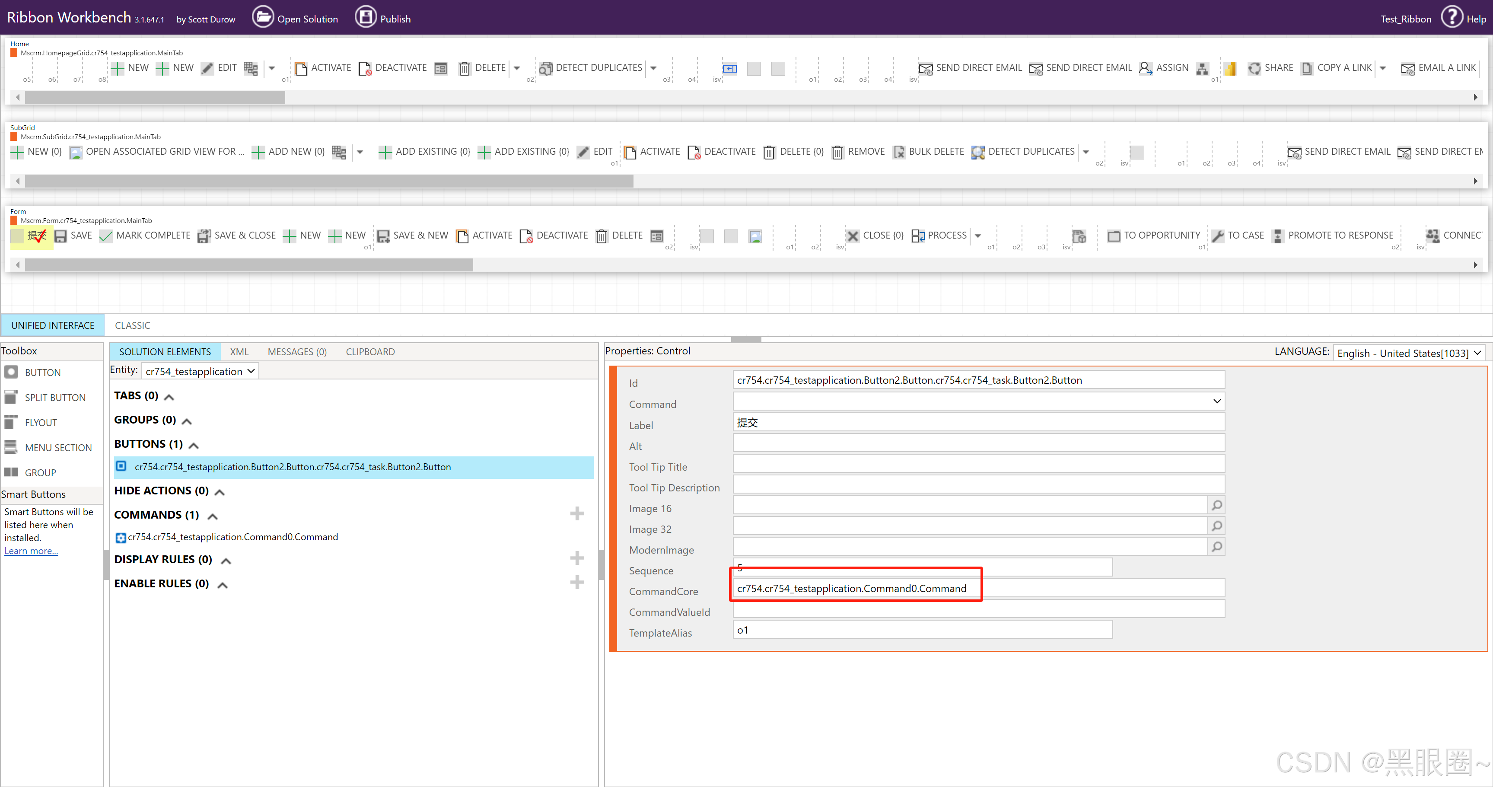This screenshot has height=787, width=1493.
Task: Click the Open Solution icon
Action: point(264,17)
